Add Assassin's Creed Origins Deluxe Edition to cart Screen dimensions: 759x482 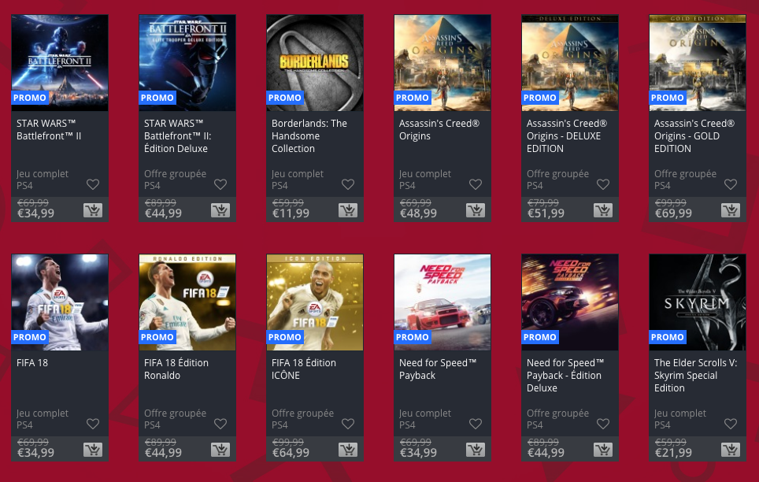[x=602, y=210]
